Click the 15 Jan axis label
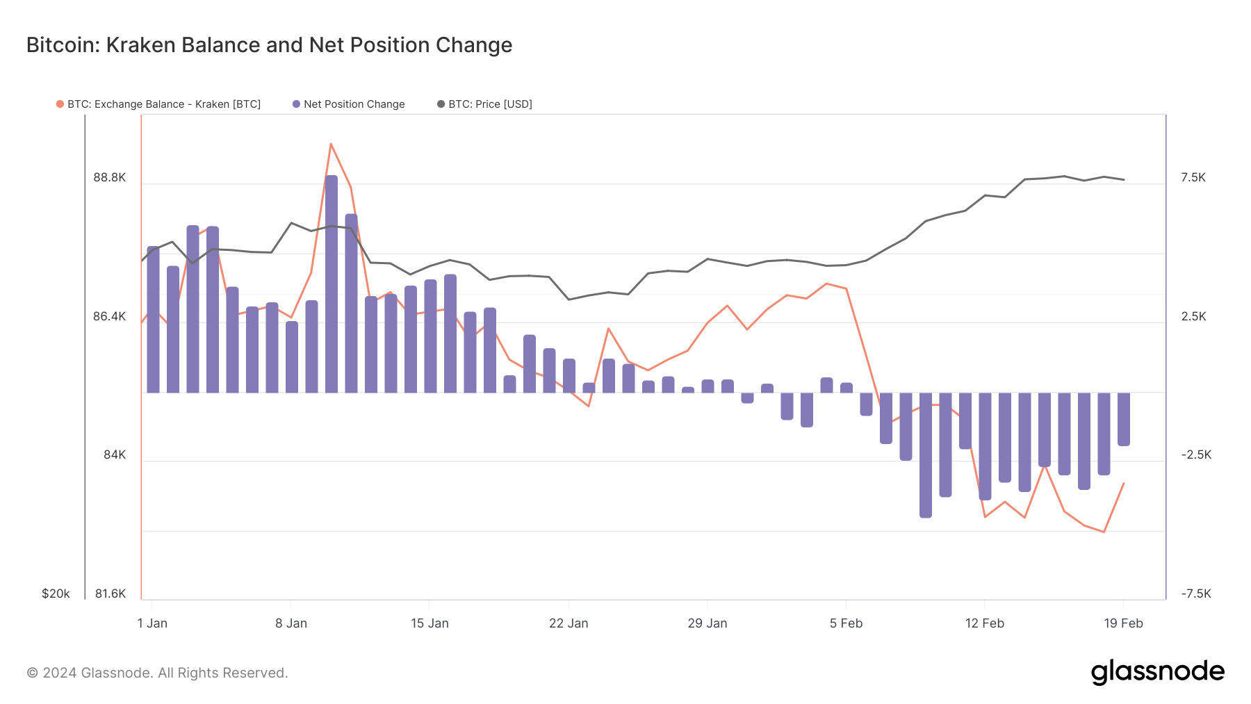The height and width of the screenshot is (704, 1251). (x=430, y=623)
